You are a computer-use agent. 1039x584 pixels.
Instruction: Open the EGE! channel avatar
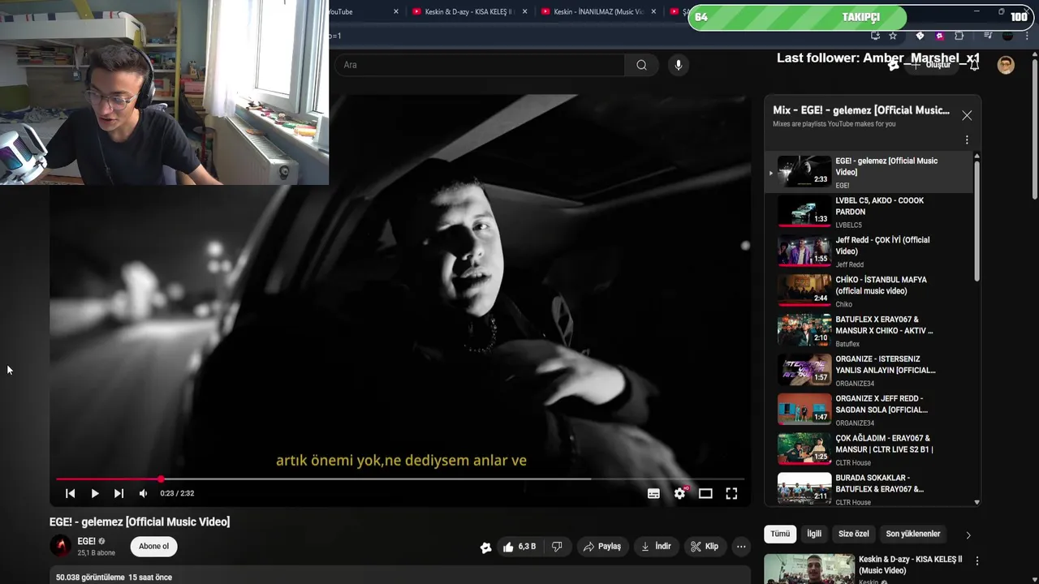coord(61,547)
